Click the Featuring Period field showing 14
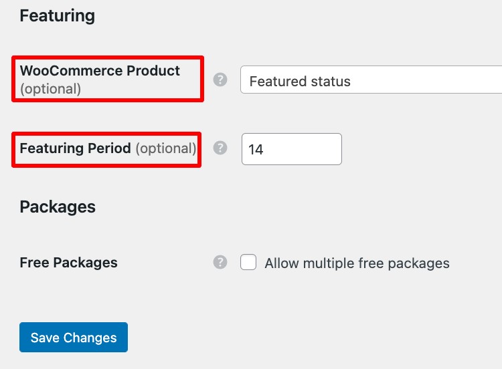 [x=292, y=149]
